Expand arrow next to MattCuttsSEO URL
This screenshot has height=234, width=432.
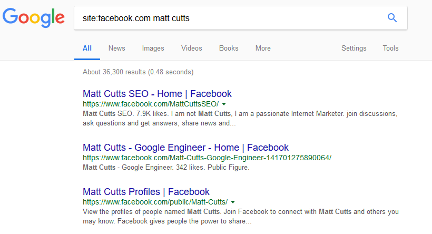(x=224, y=104)
